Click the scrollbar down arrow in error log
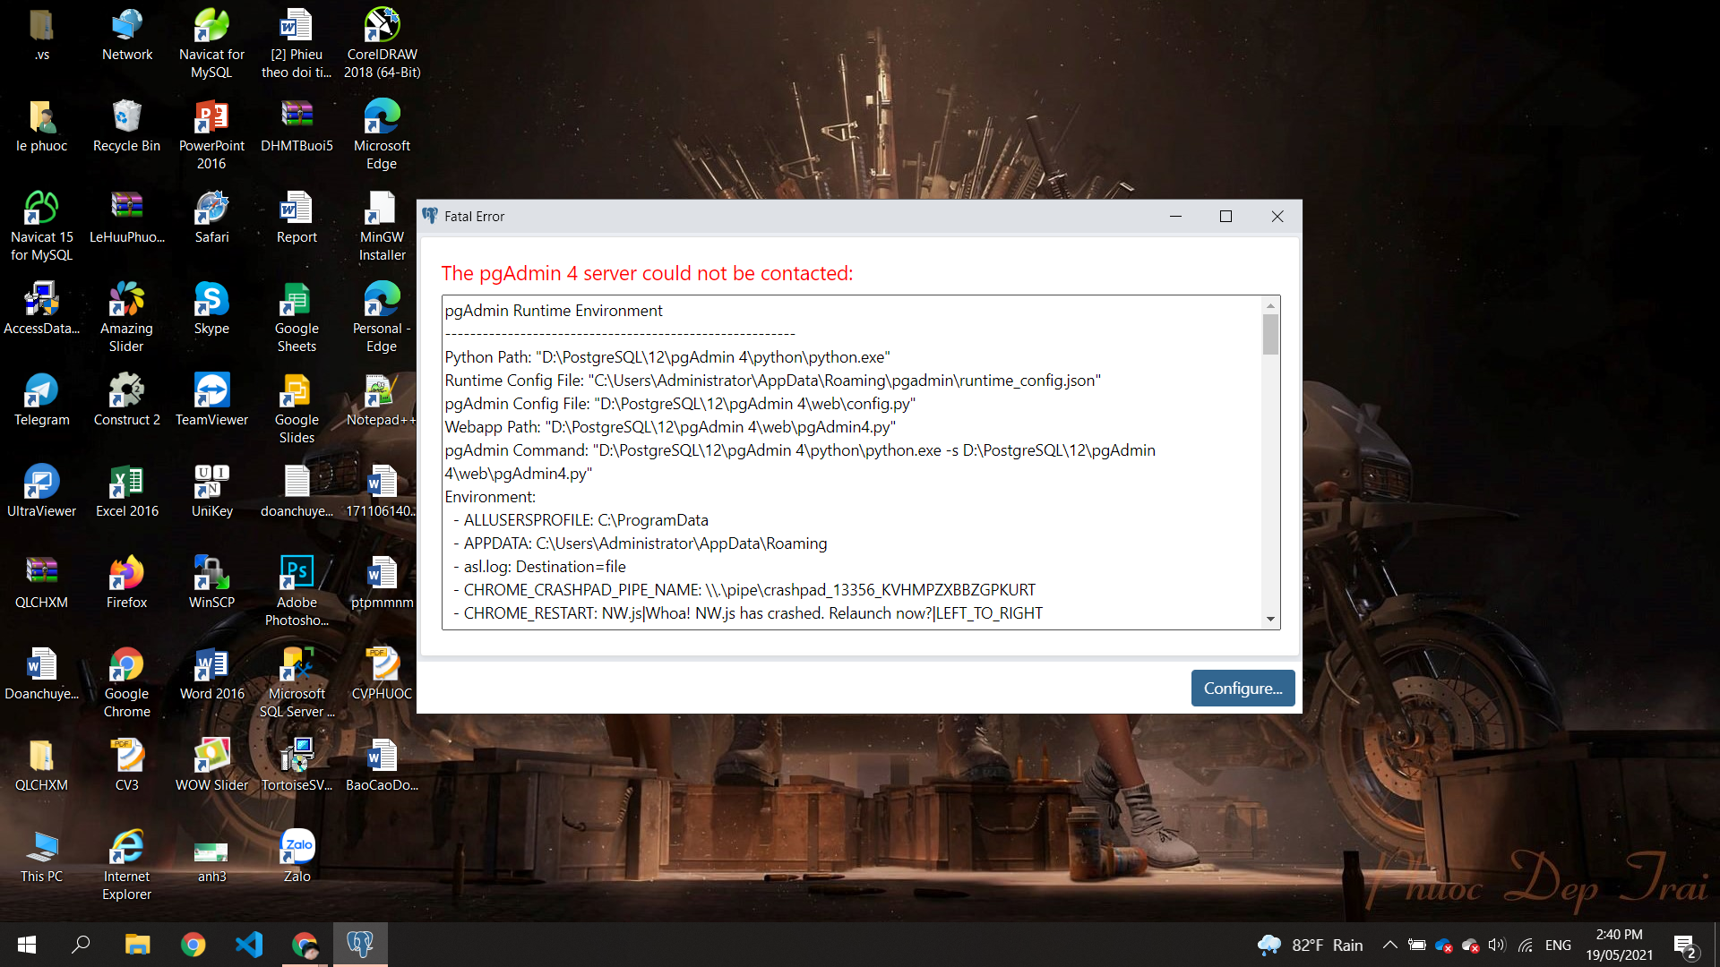The image size is (1720, 967). pyautogui.click(x=1270, y=620)
